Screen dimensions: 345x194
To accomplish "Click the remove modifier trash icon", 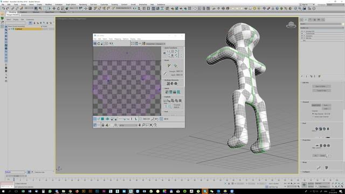I will (315, 77).
